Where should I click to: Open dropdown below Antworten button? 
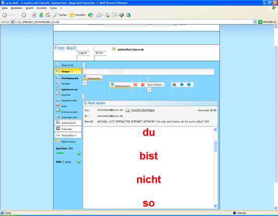pos(85,83)
